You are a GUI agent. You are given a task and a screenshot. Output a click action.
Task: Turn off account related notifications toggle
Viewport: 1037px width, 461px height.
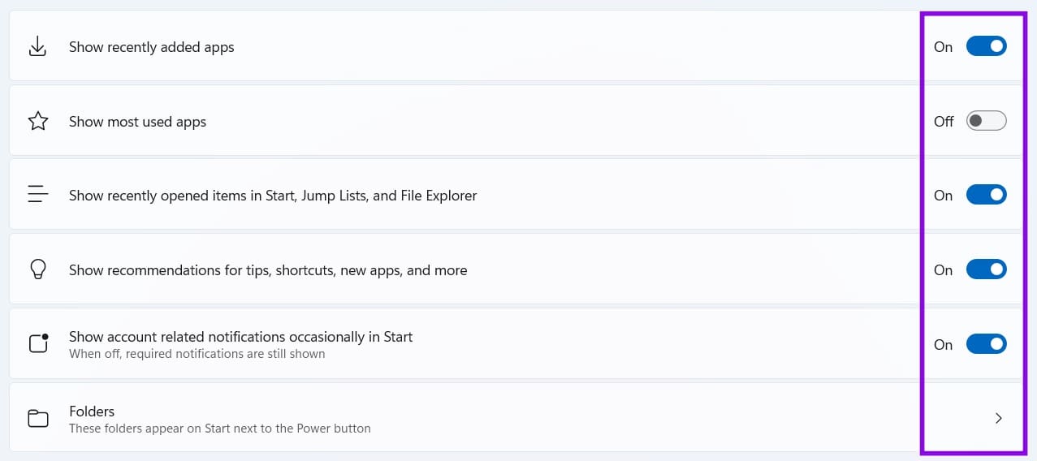[x=986, y=344]
